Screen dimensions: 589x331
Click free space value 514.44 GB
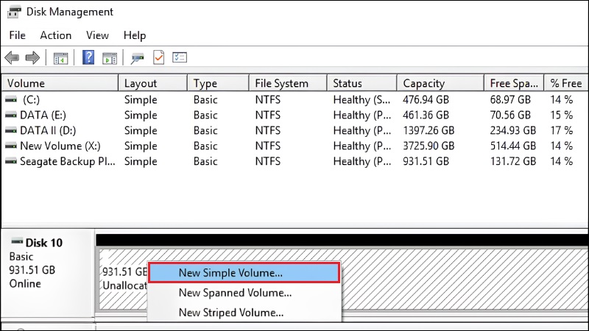[x=513, y=146]
